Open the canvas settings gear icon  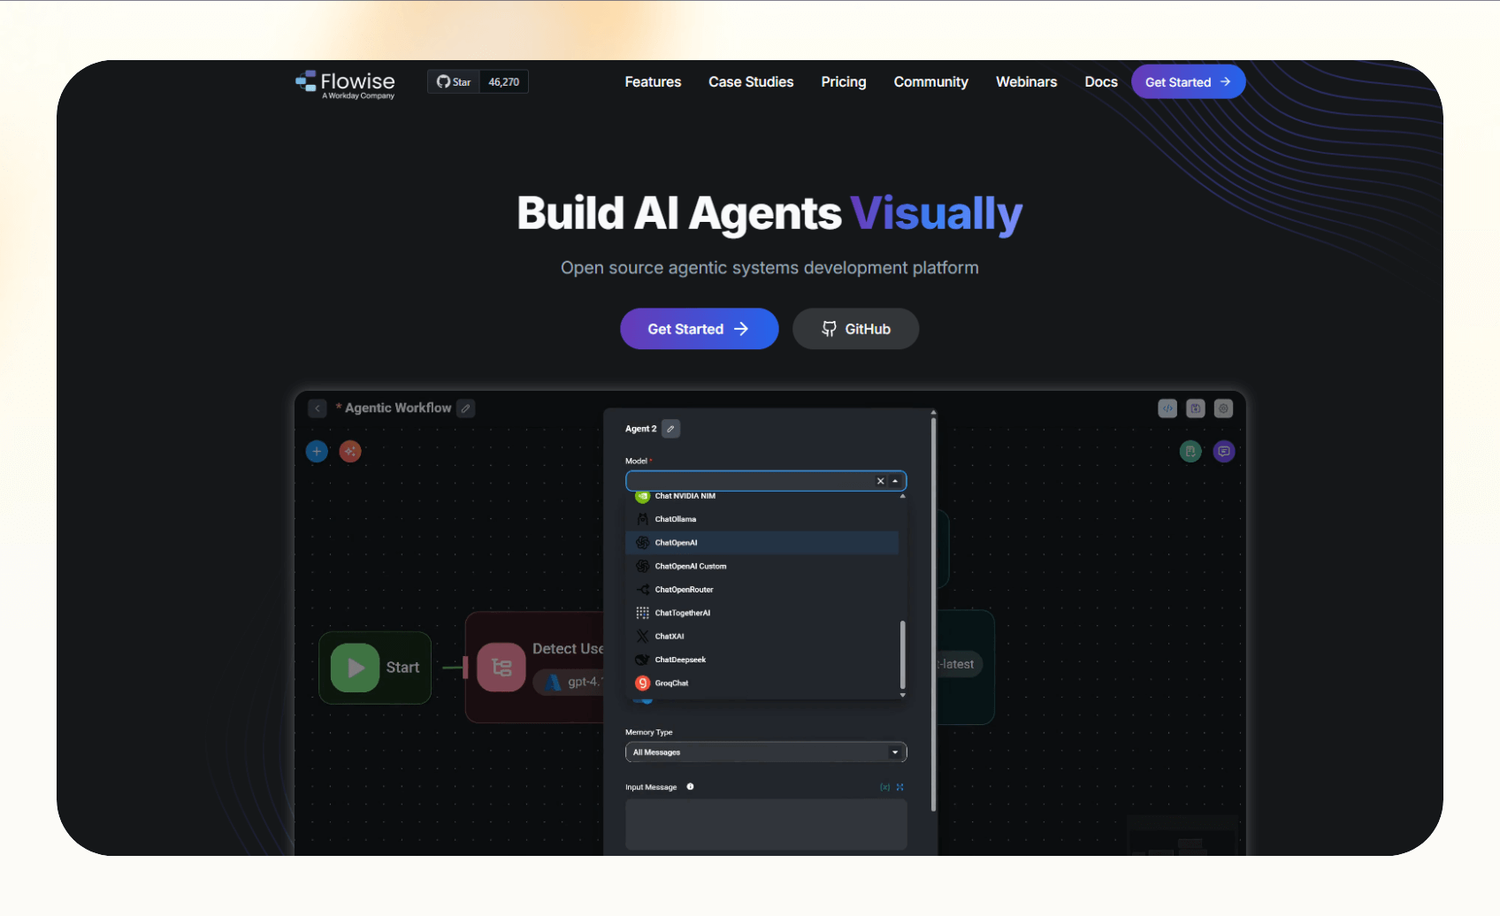click(x=1223, y=408)
